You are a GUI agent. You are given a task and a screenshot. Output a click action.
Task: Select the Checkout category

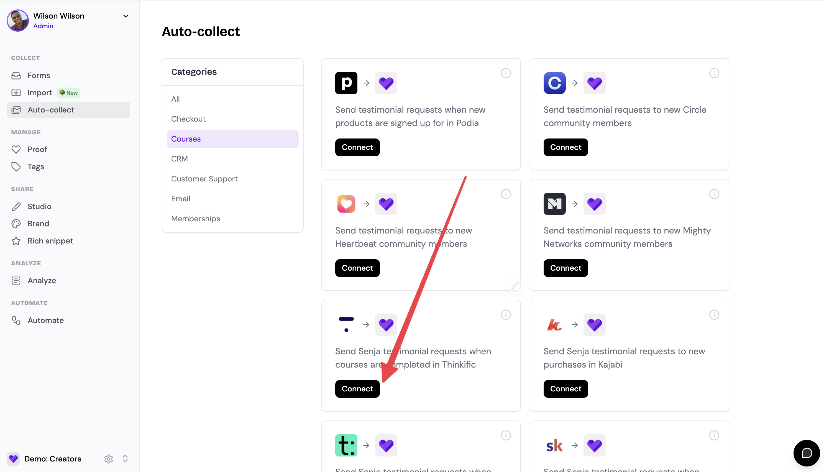point(233,119)
